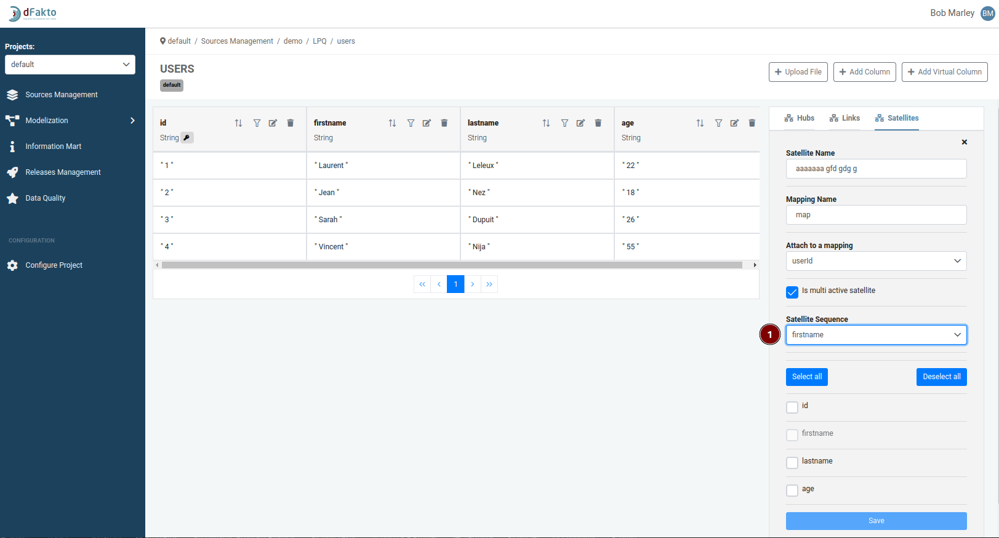Viewport: 999px width, 538px height.
Task: Click the Mapping Name input field
Action: pyautogui.click(x=876, y=215)
